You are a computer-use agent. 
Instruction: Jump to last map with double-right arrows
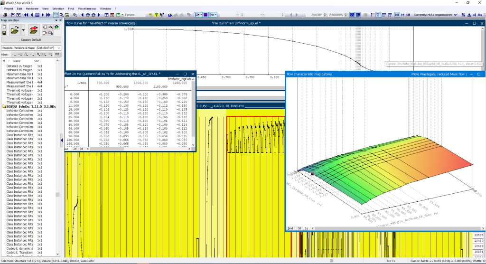coord(48,15)
